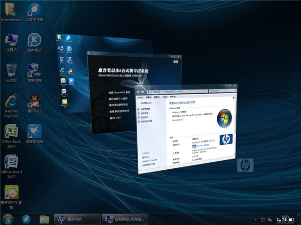Viewport: 301px width, 225px height.
Task: Open the address bar history dropdown in the System window
Action: (204, 91)
